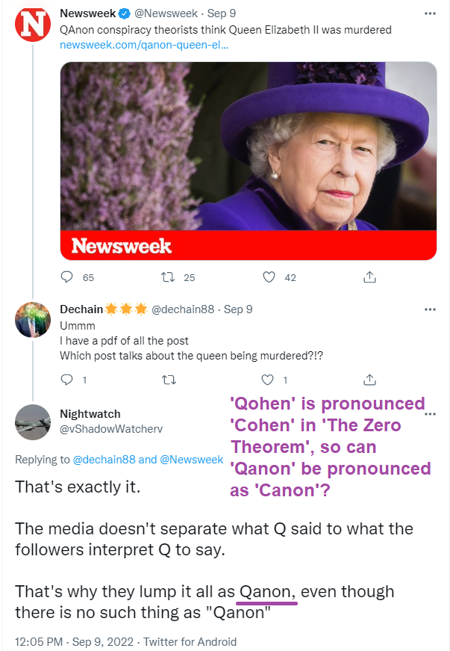The width and height of the screenshot is (450, 651).
Task: Open the newsweek.com article link
Action: tap(144, 44)
